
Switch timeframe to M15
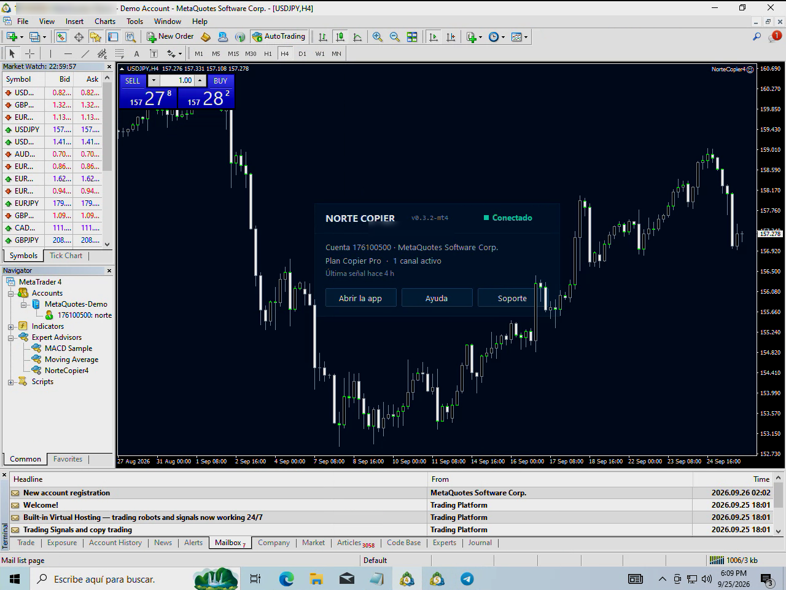(233, 53)
